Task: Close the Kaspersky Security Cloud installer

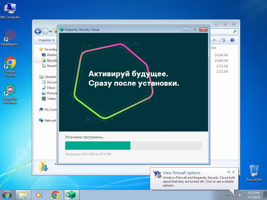Action: [203, 30]
